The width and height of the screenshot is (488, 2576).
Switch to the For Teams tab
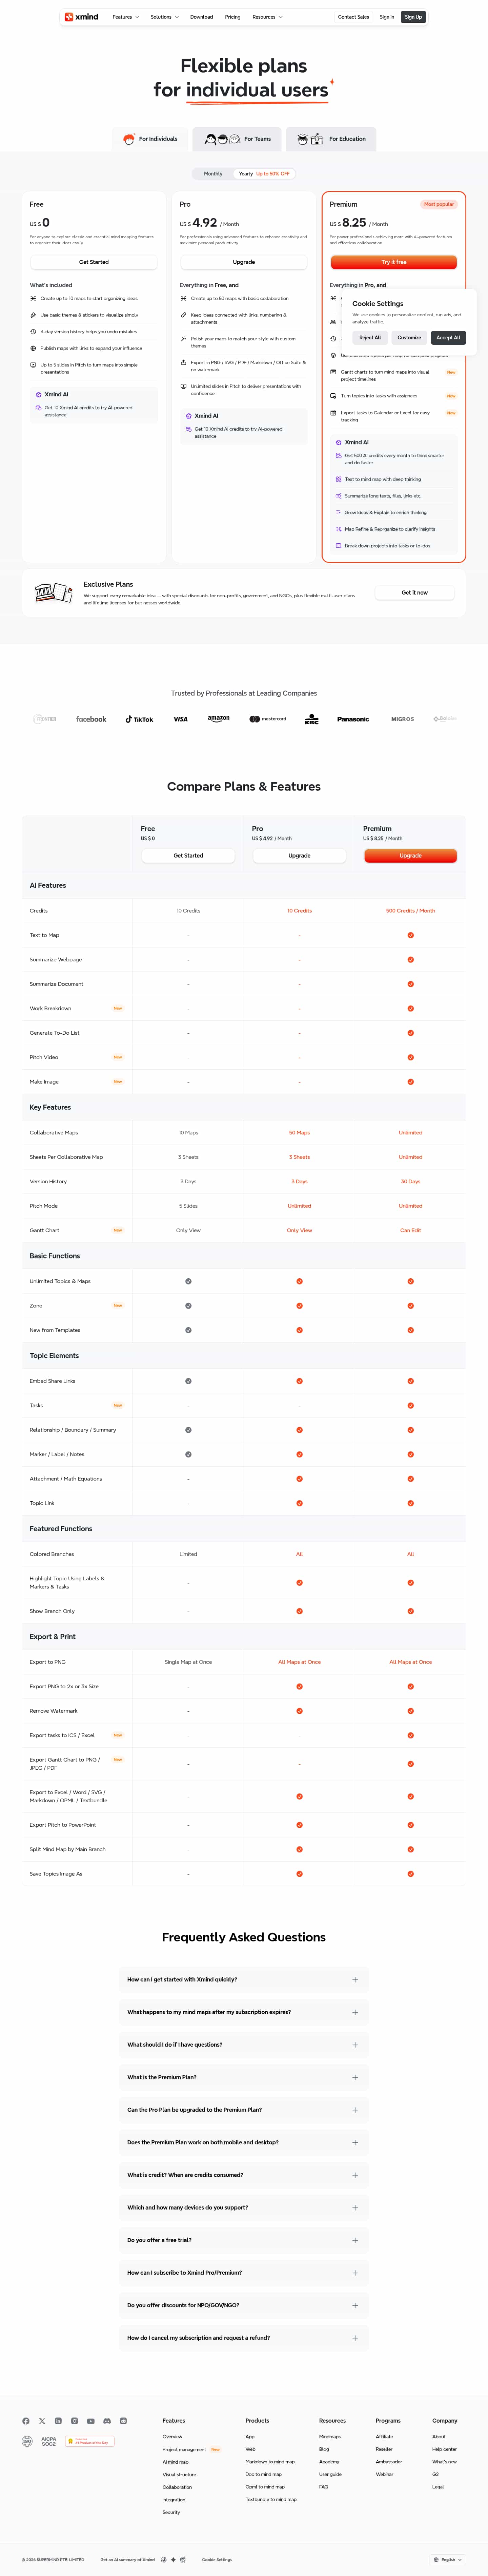(x=238, y=139)
